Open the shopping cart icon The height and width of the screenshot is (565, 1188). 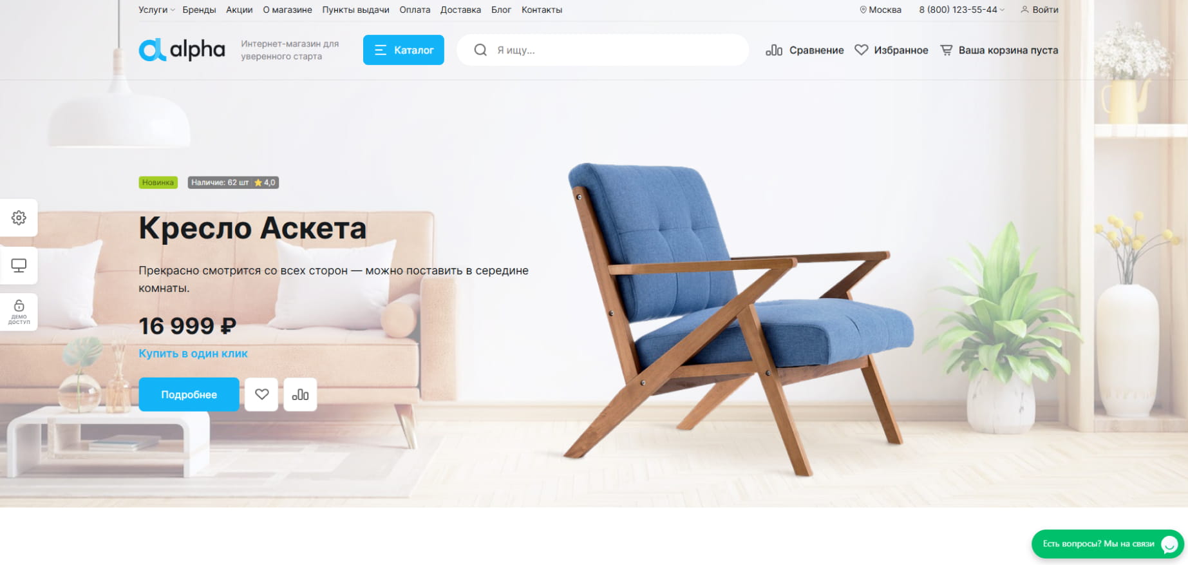coord(946,50)
